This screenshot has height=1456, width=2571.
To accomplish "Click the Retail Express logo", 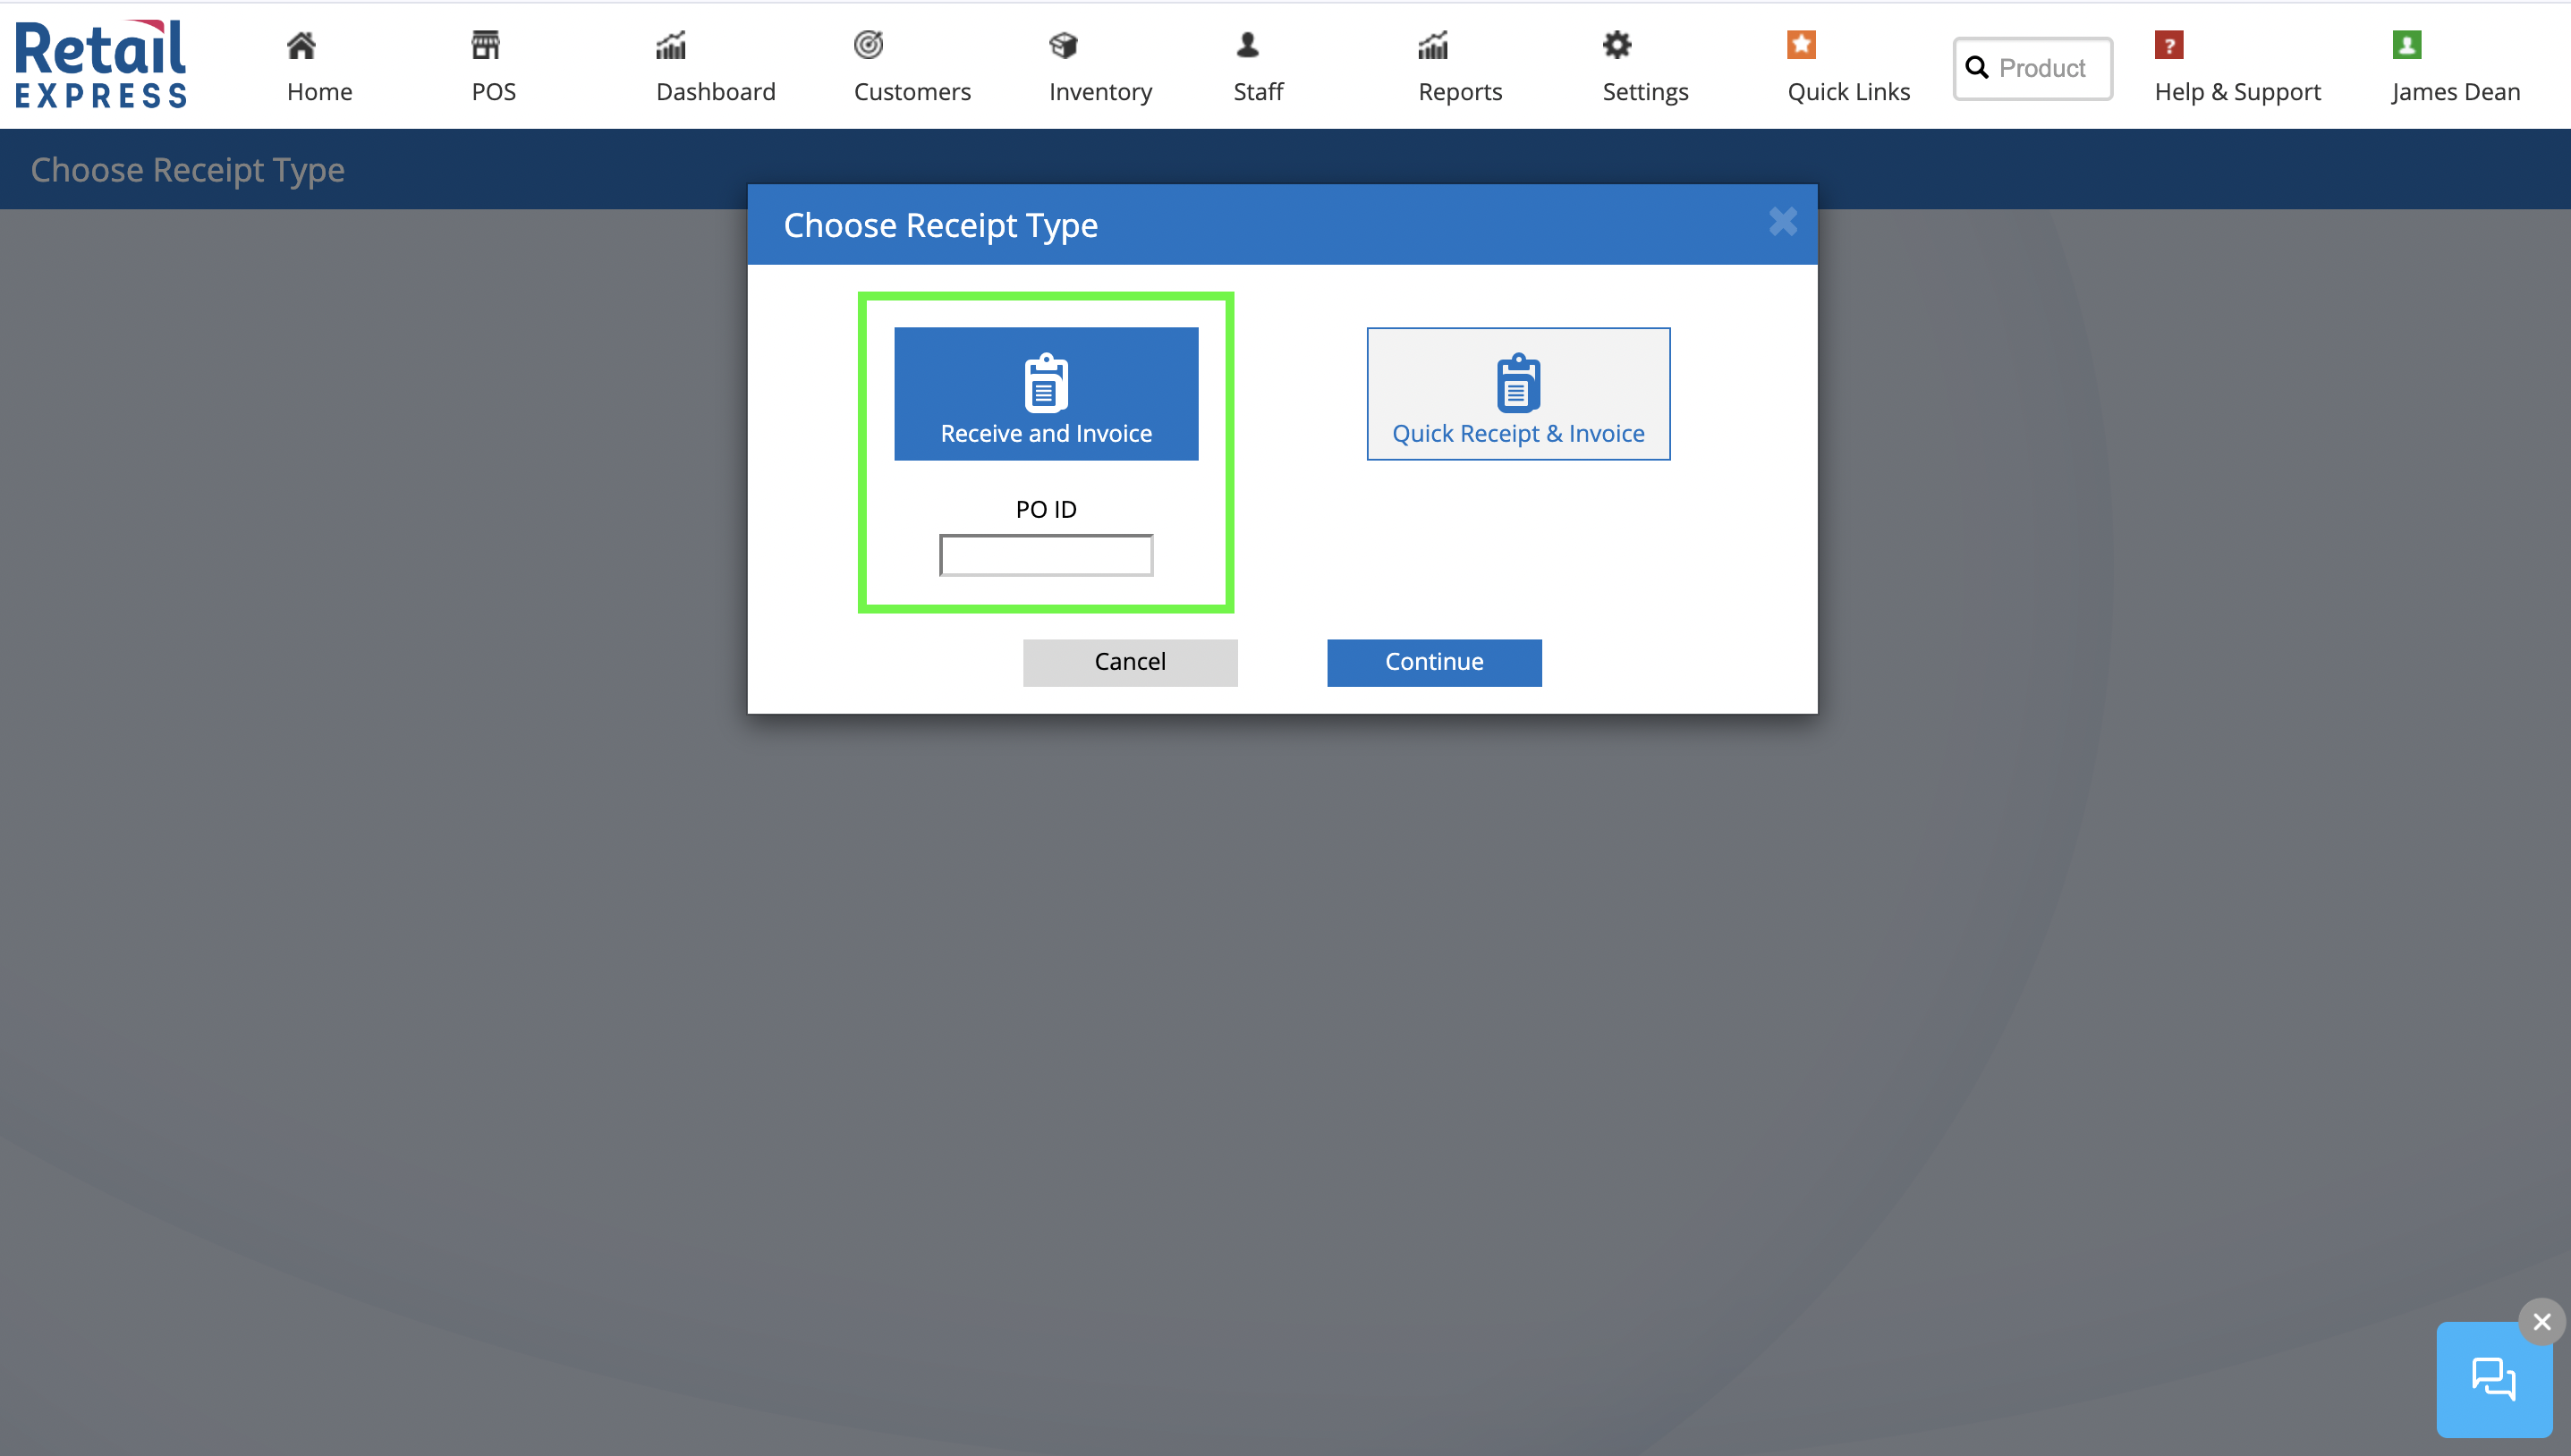I will click(x=101, y=64).
